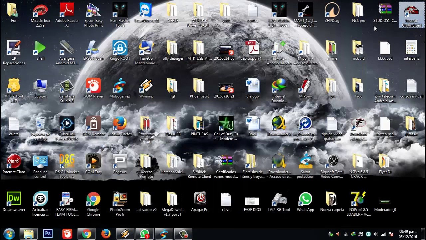Open the Proyectos youtube folder
426x240 pixels.
[146, 128]
